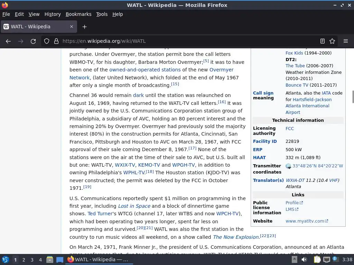Follow the Lost in Space link
The width and height of the screenshot is (354, 265).
coord(134,206)
